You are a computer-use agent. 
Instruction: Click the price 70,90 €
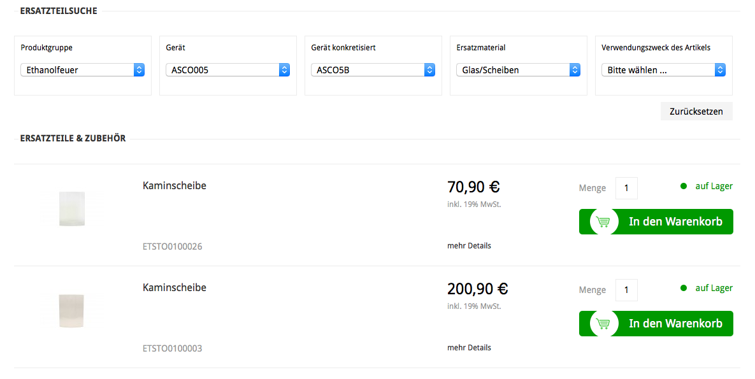coord(474,187)
